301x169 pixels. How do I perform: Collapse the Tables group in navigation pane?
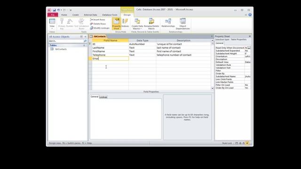(84, 46)
